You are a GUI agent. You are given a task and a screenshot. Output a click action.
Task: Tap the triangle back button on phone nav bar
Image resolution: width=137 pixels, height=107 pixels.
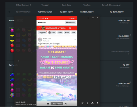tap(66, 104)
